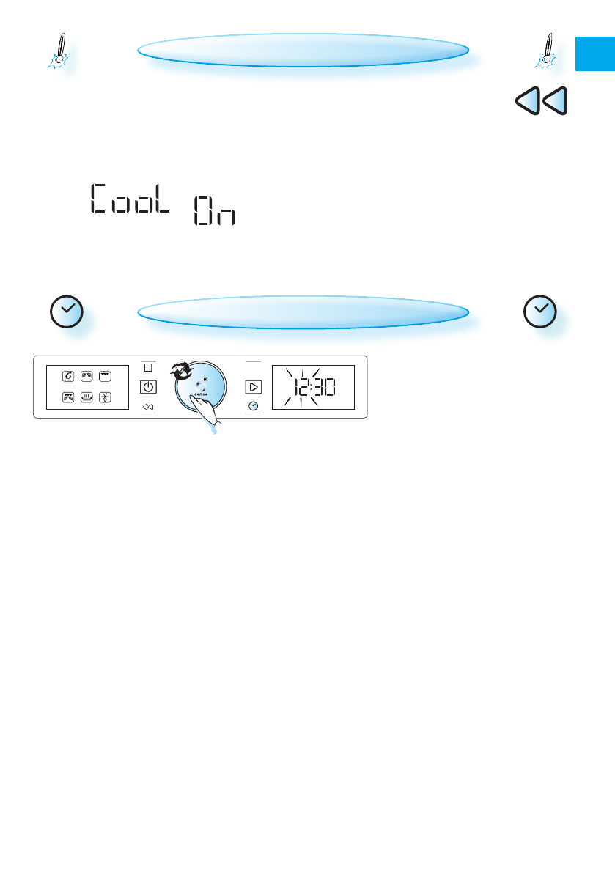615x873 pixels.
Task: Click the flashing 12:30 clock display
Action: [313, 387]
